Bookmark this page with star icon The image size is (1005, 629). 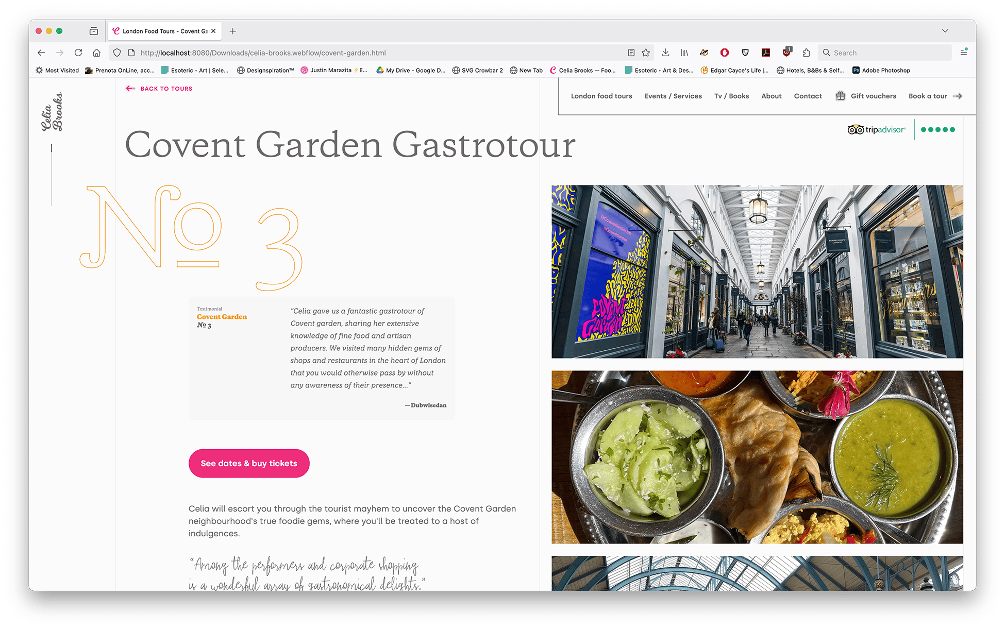tap(646, 53)
